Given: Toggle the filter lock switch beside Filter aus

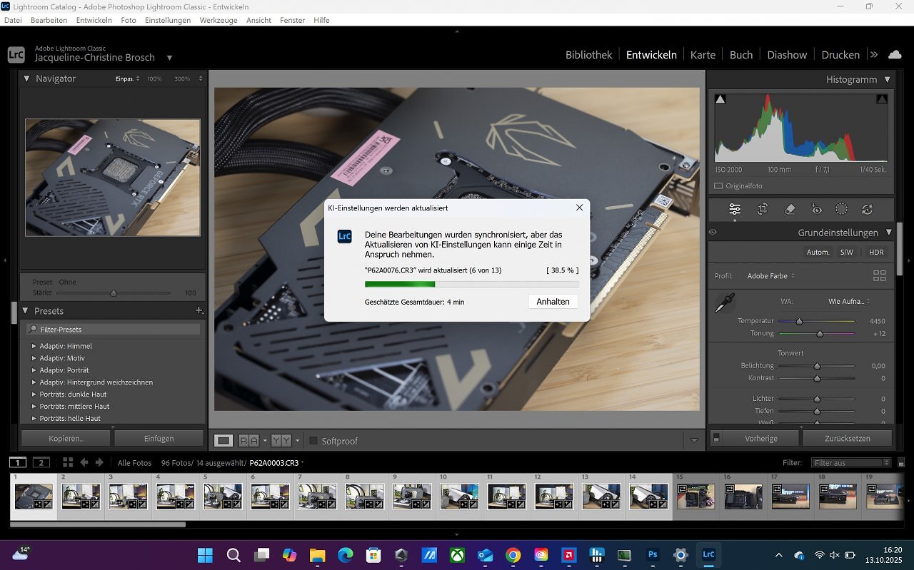Looking at the screenshot, I should click(x=901, y=463).
